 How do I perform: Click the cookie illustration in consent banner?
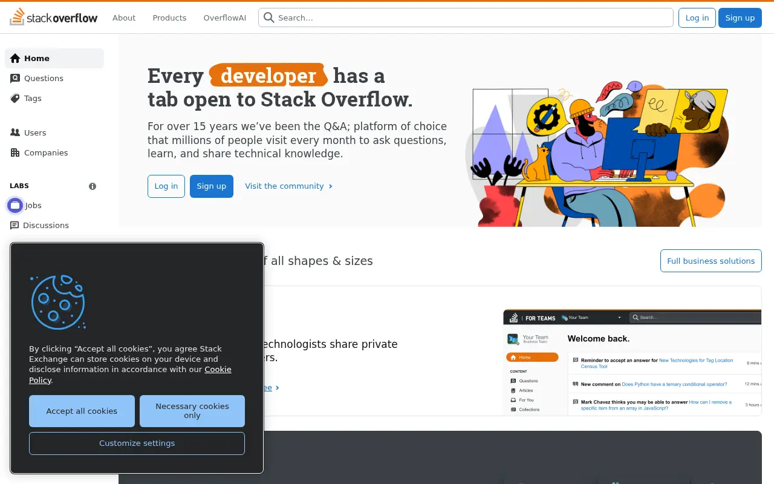(58, 302)
